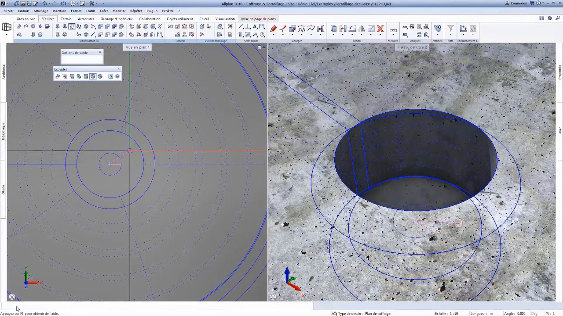The height and width of the screenshot is (316, 563).
Task: Expand dropdown under the Attributs icon
Action: tap(438, 35)
